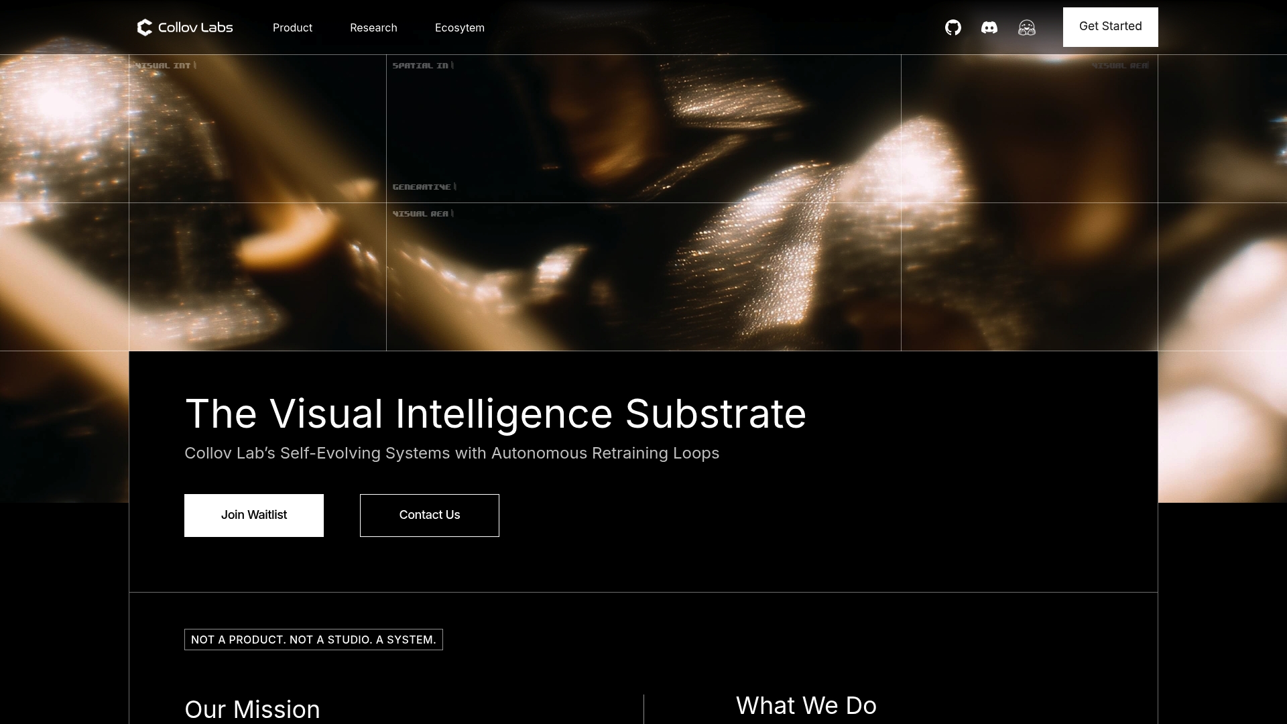The height and width of the screenshot is (724, 1287).
Task: Click the Our Mission heading
Action: pyautogui.click(x=252, y=709)
